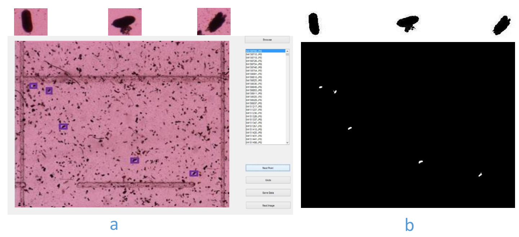Click the rightmost tilted binary mask thumbnail
The height and width of the screenshot is (237, 519).
[x=502, y=25]
